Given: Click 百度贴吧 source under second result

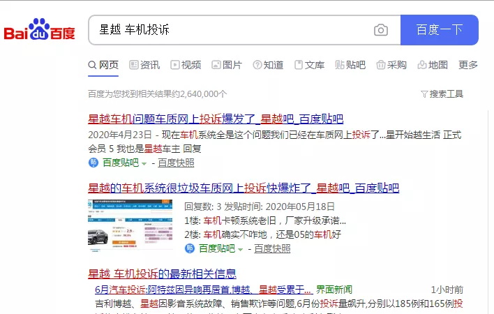Looking at the screenshot, I should 217,249.
